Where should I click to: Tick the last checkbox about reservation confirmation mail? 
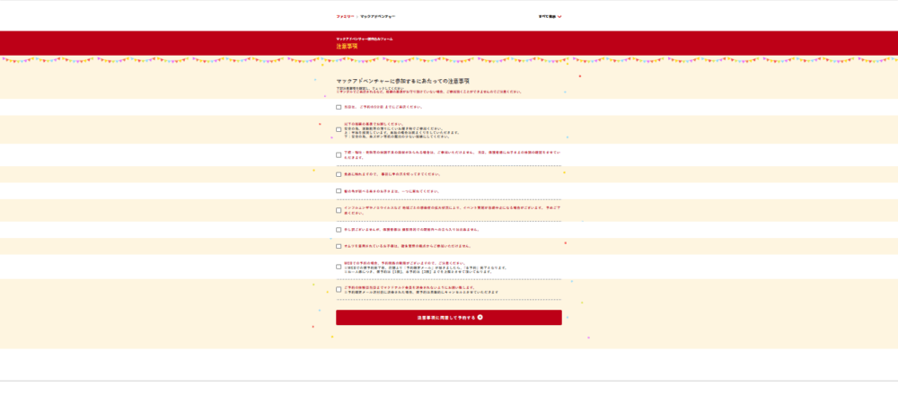339,289
